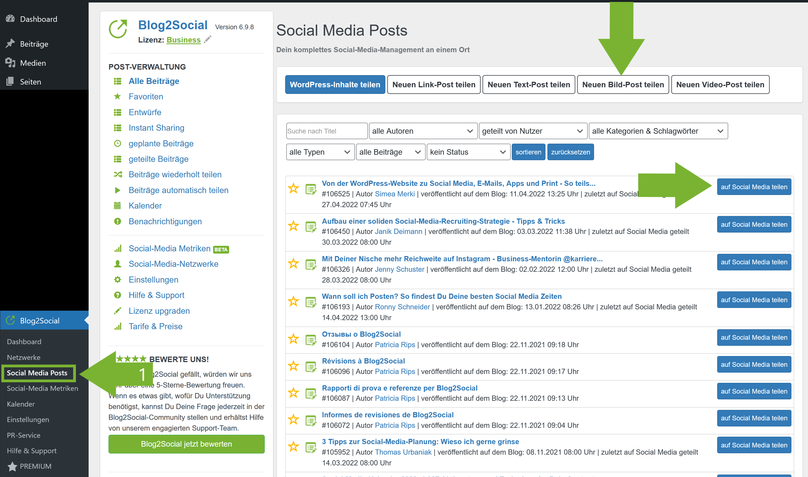Select WordPress-Inhalte teilen tab
The width and height of the screenshot is (808, 477).
point(335,85)
